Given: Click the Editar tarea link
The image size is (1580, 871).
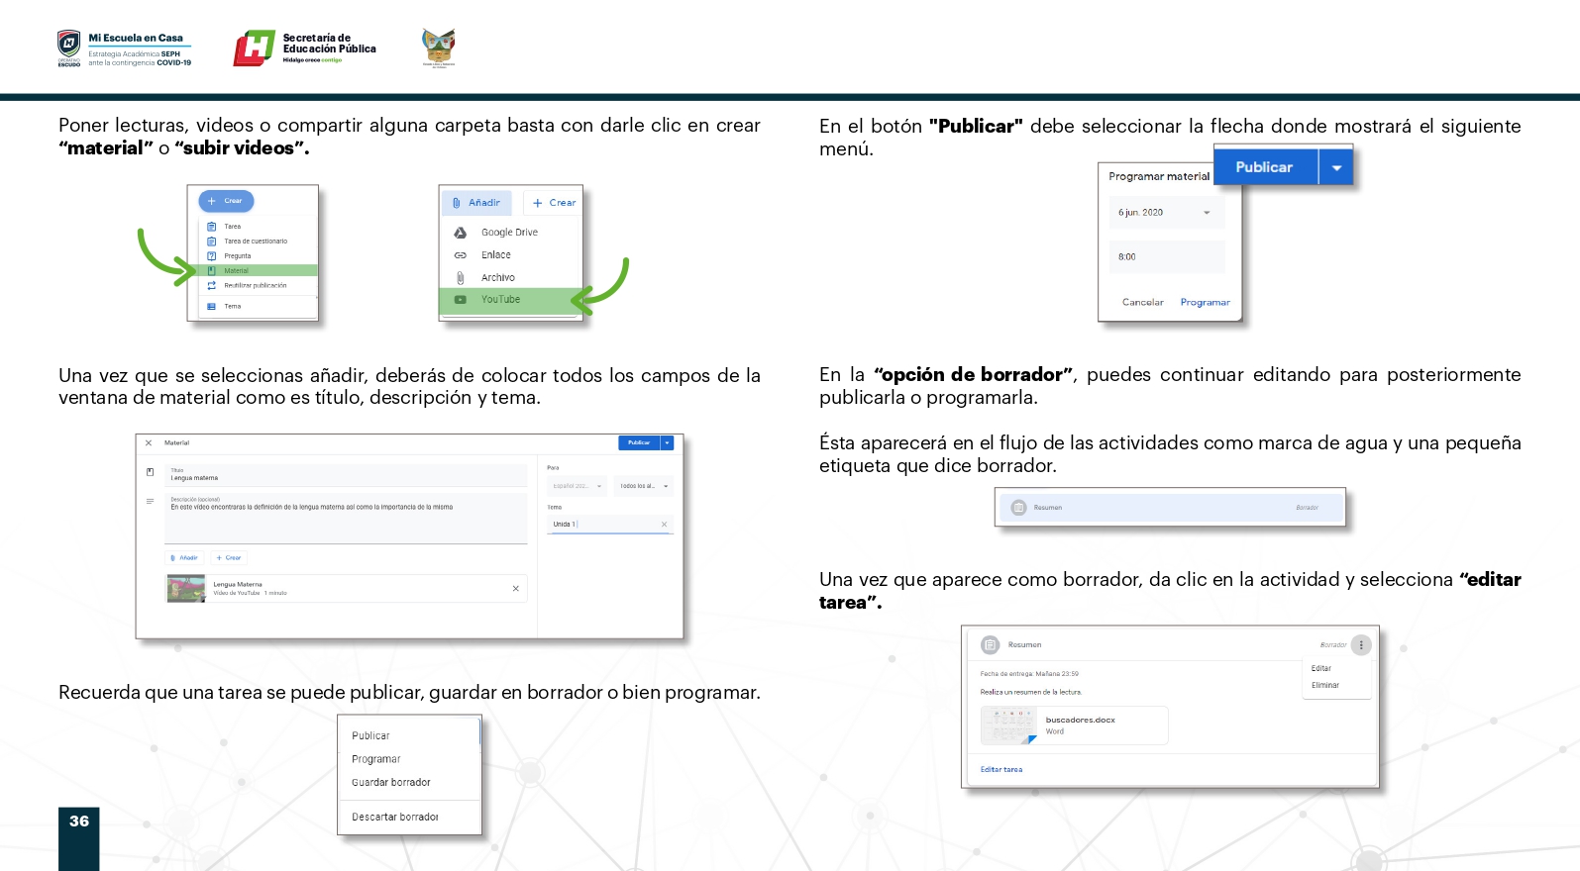Looking at the screenshot, I should [1001, 770].
